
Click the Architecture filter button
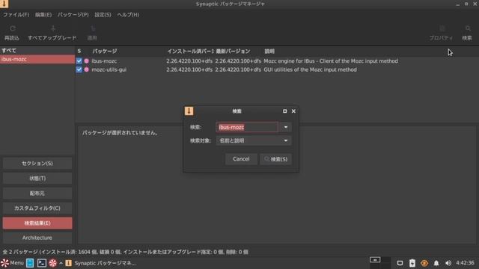[37, 238]
